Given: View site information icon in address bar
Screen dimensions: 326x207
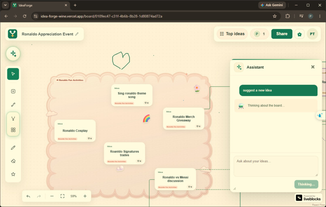Looking at the screenshot, I should click(36, 16).
